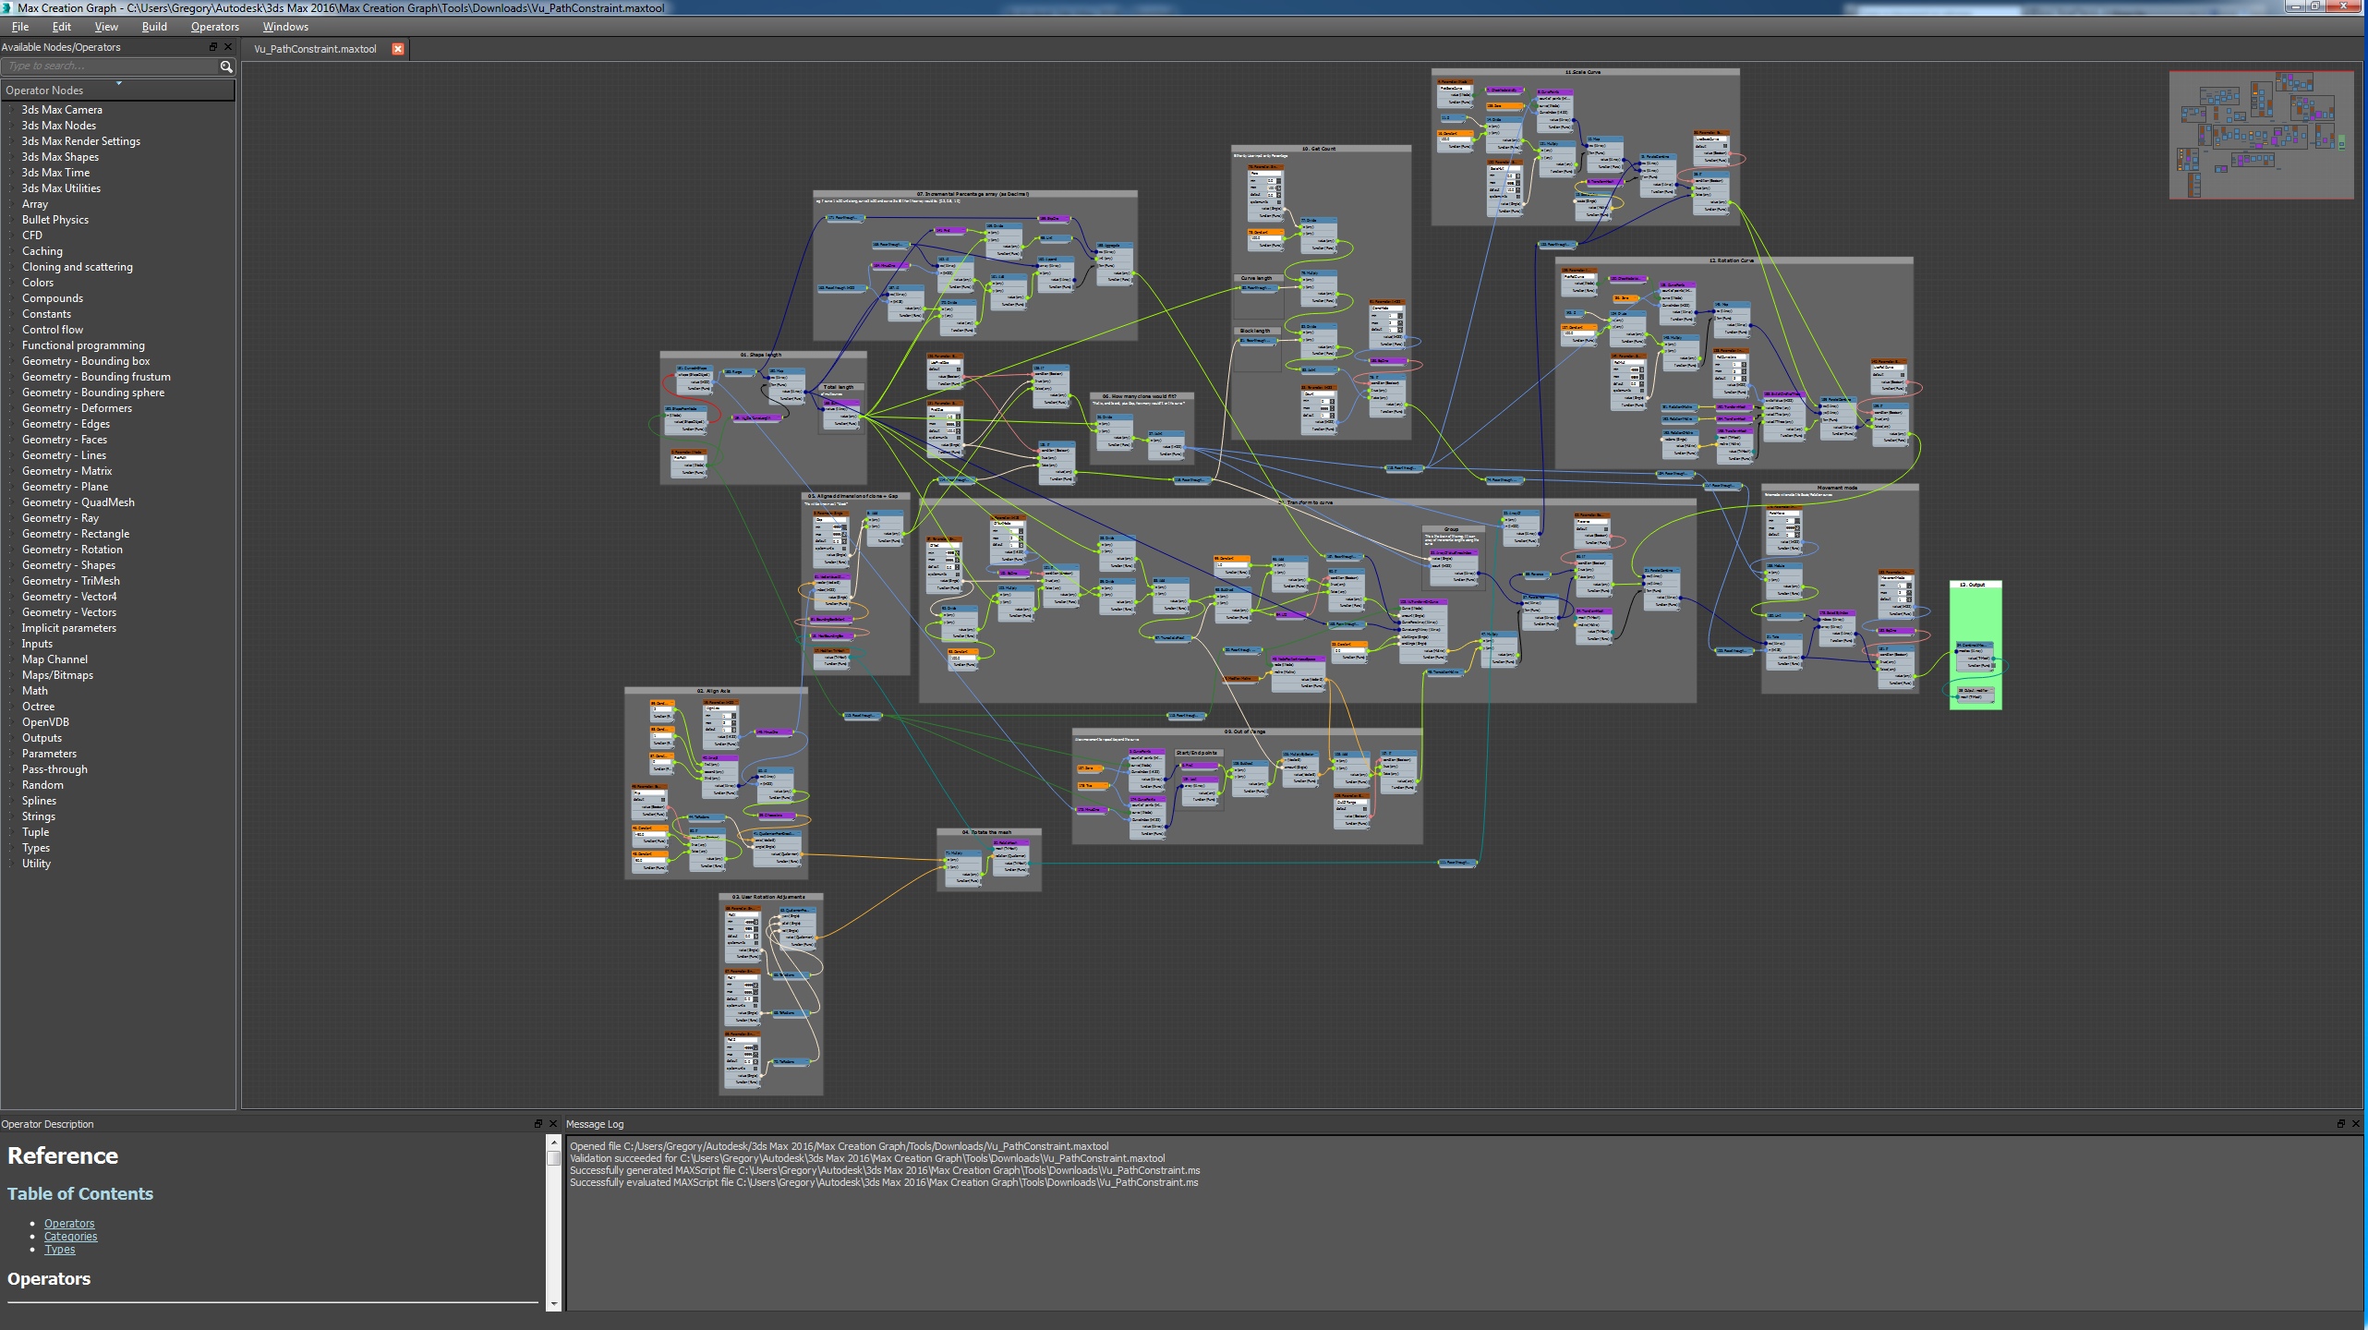The height and width of the screenshot is (1330, 2368).
Task: Close the Operator Description panel
Action: (553, 1124)
